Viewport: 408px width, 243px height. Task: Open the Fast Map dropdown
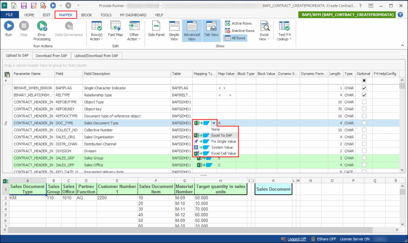(x=115, y=31)
